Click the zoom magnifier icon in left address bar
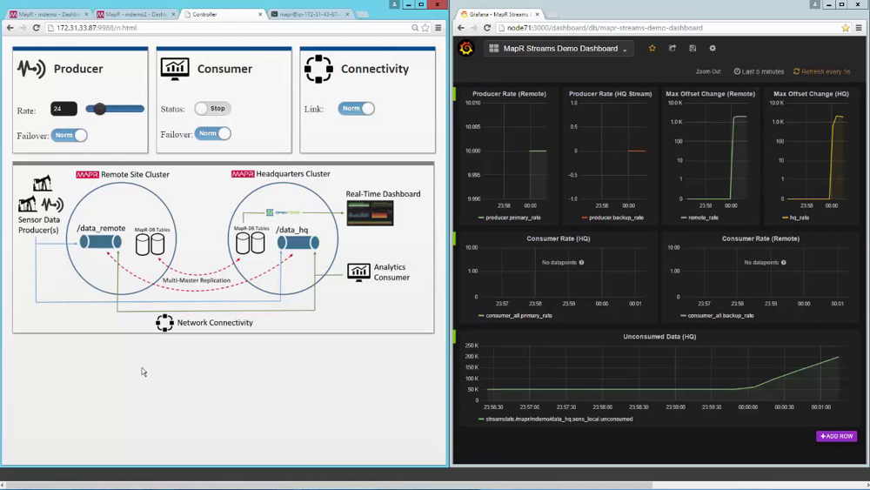 [414, 28]
